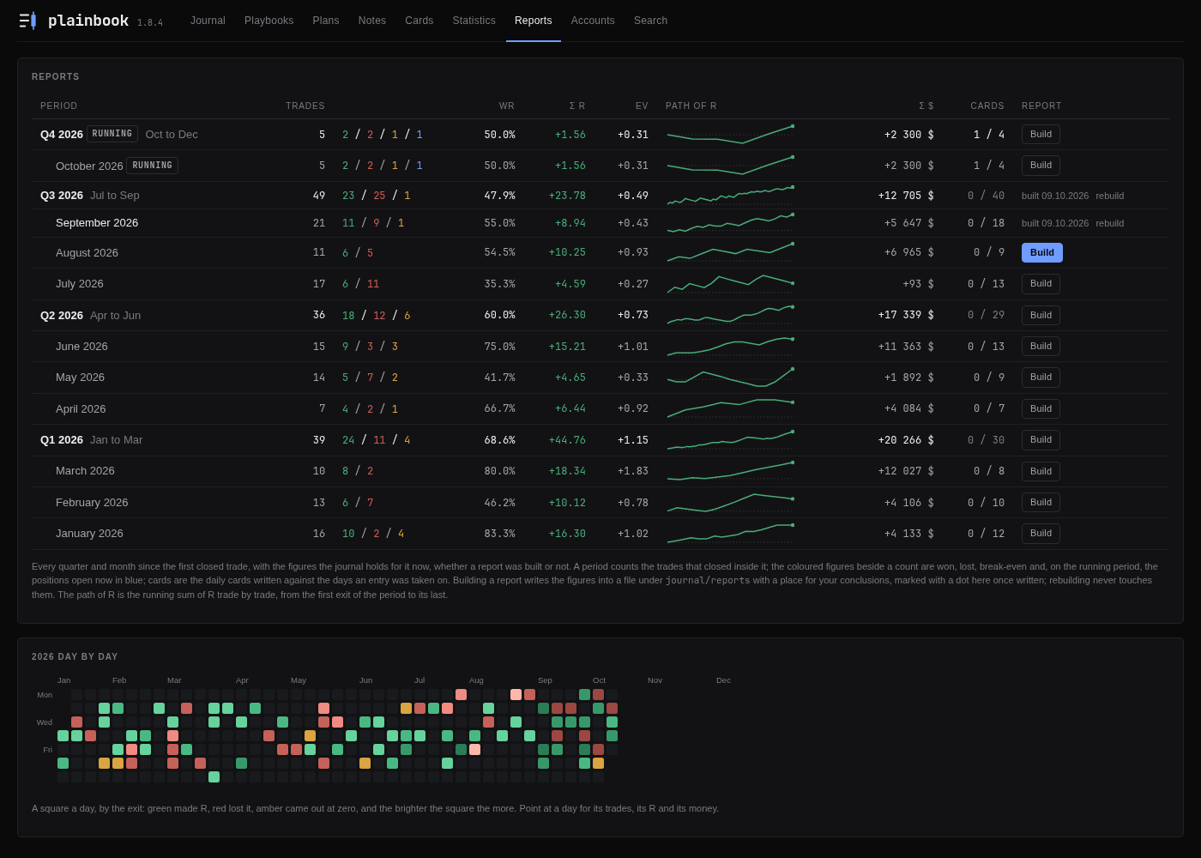The width and height of the screenshot is (1201, 858).
Task: Build the October 2026 report
Action: tap(1041, 166)
